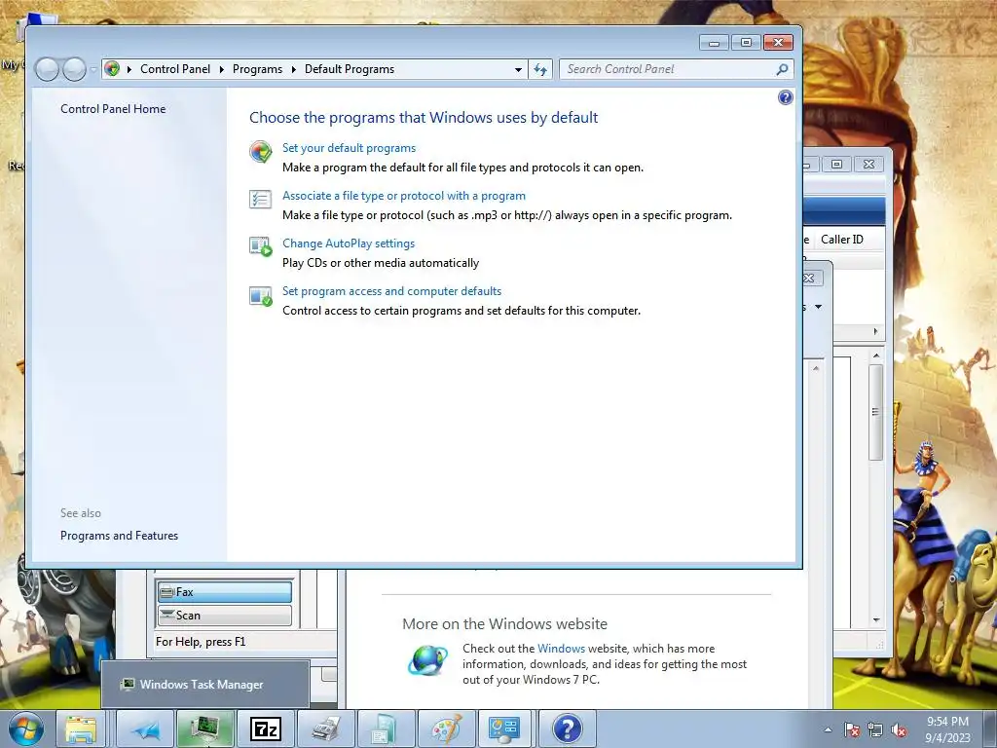
Task: Open the Windows website link
Action: [x=561, y=648]
